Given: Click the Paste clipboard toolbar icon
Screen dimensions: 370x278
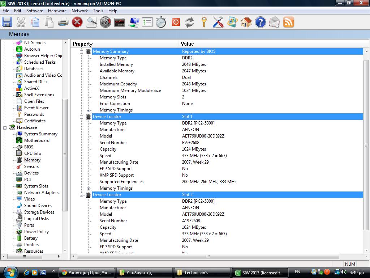Looking at the screenshot, I should tap(49, 22).
